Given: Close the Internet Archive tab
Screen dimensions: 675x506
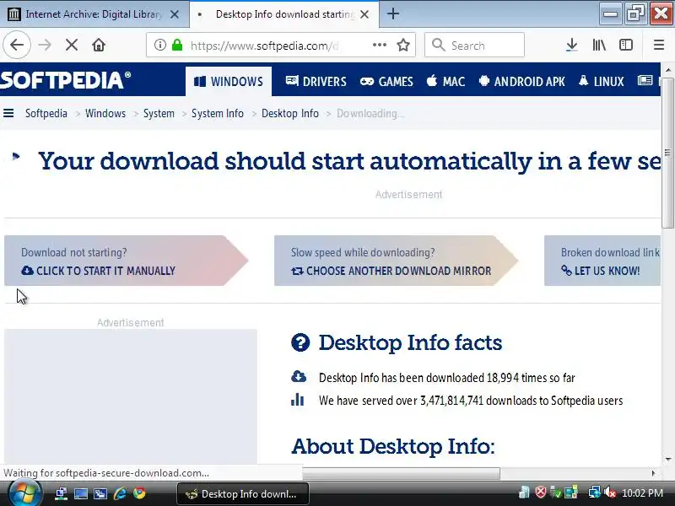Looking at the screenshot, I should pos(175,14).
